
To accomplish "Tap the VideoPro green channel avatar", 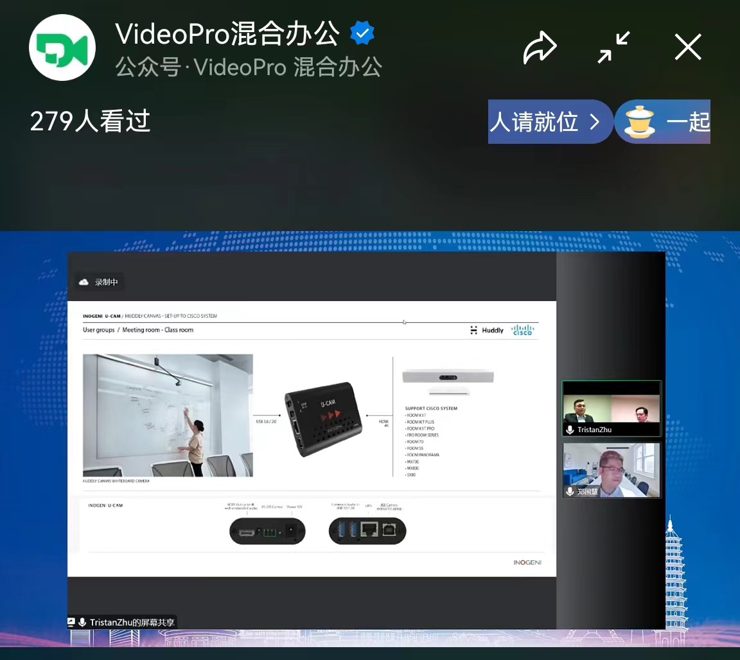I will (62, 48).
